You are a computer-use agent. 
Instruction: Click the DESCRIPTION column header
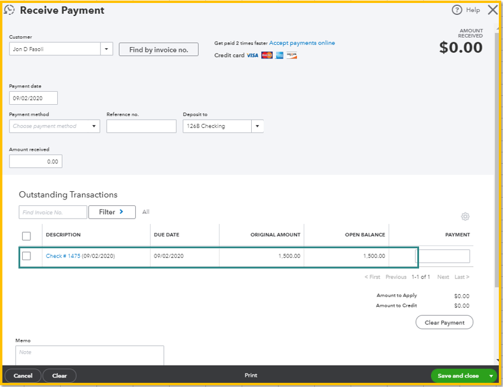click(63, 235)
